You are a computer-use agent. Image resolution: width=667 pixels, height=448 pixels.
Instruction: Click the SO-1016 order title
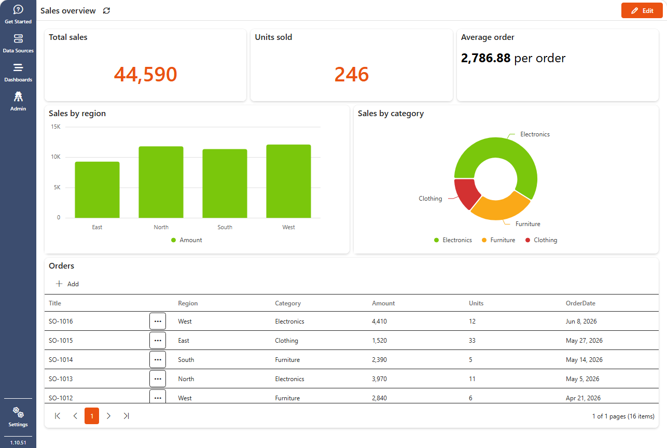point(61,321)
